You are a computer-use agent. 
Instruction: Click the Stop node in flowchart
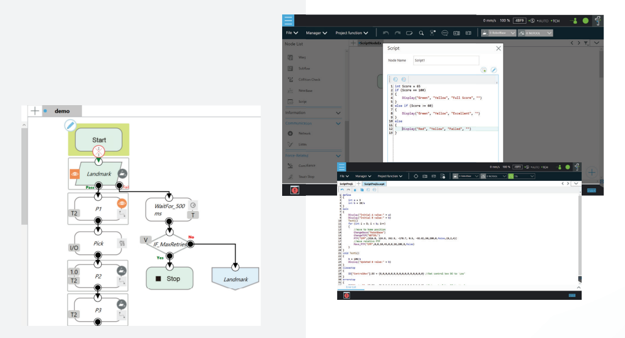pyautogui.click(x=169, y=278)
